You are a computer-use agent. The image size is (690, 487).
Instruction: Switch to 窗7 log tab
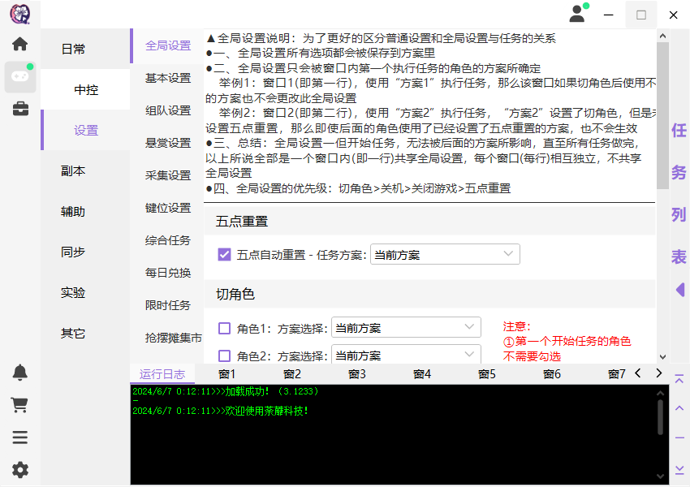[616, 374]
